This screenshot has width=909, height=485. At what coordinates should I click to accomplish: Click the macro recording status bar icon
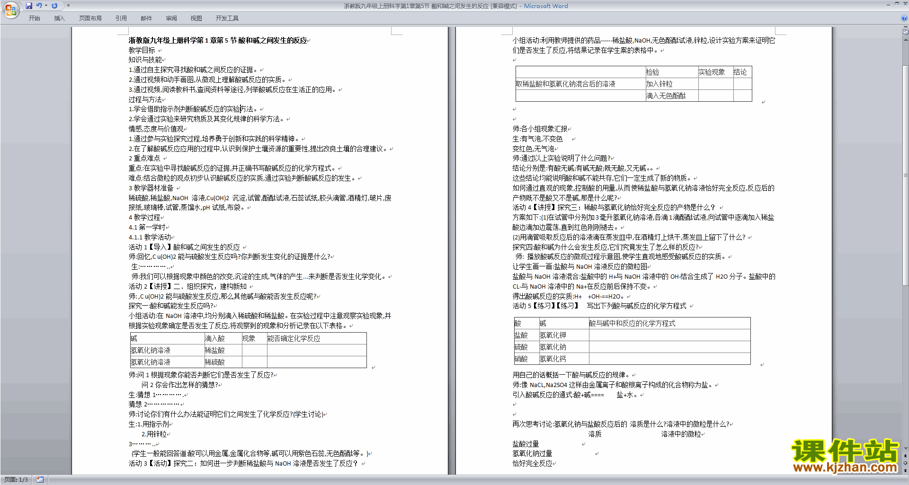click(x=40, y=480)
